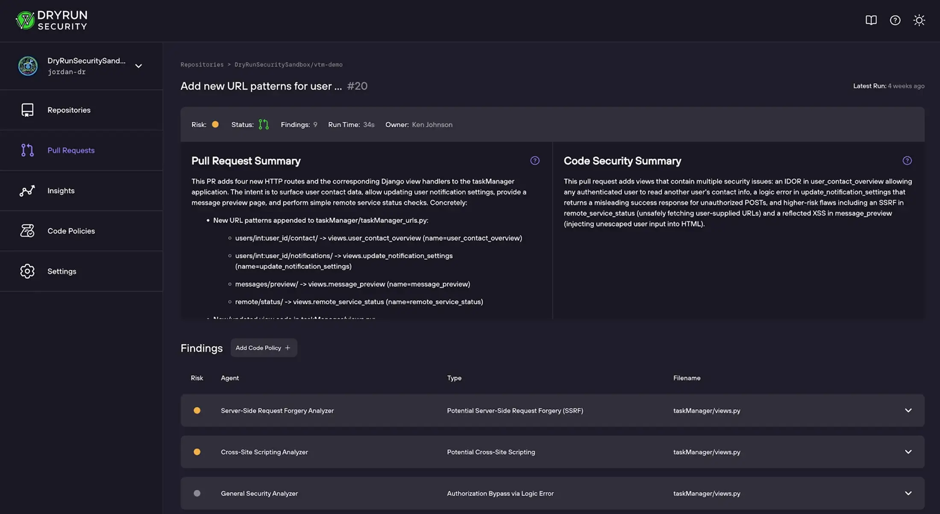Expand the Authorization Bypass finding row
Viewport: 940px width, 514px height.
[908, 493]
